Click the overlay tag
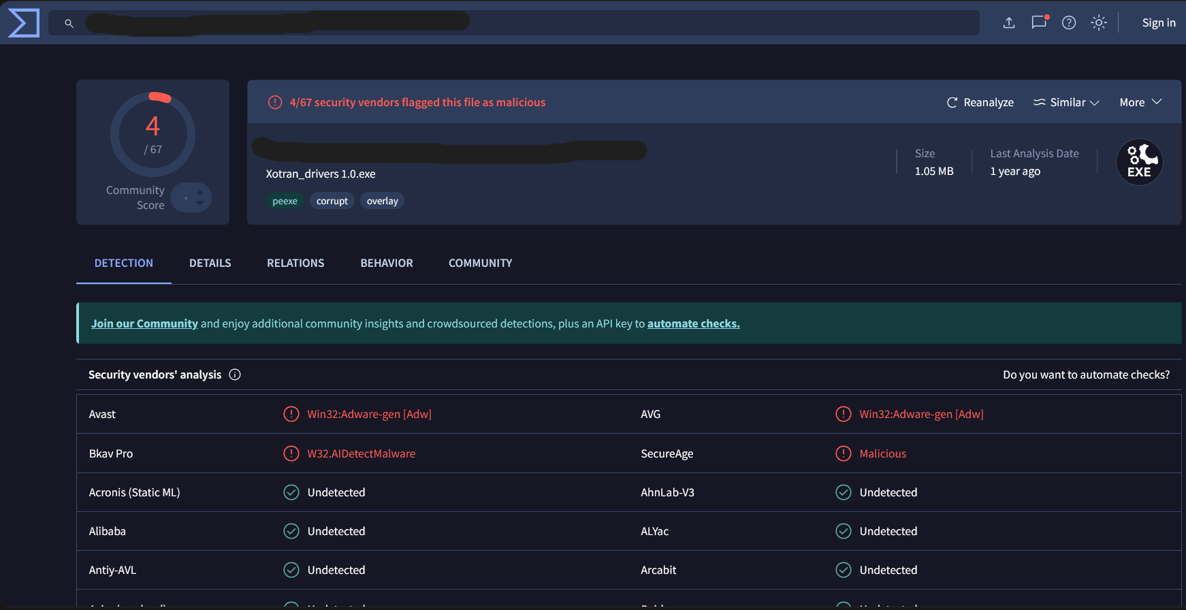 pyautogui.click(x=383, y=201)
